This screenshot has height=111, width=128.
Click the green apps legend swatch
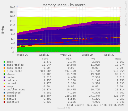(4, 62)
